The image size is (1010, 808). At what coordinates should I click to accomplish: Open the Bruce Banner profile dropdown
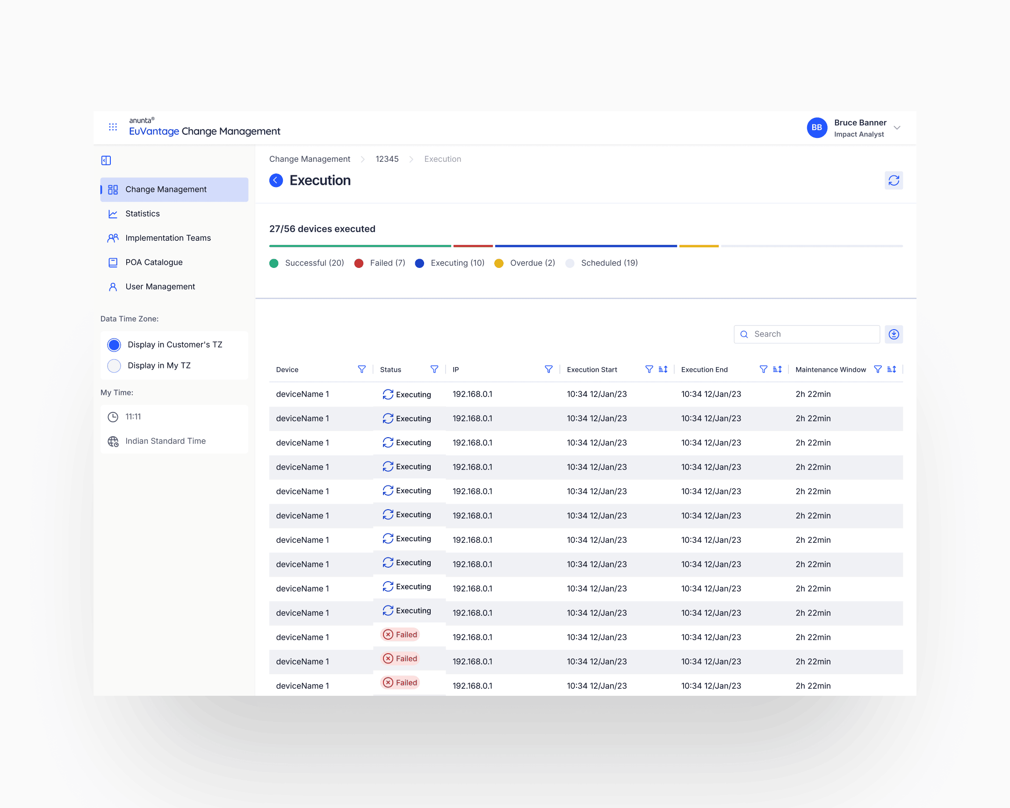pos(897,127)
